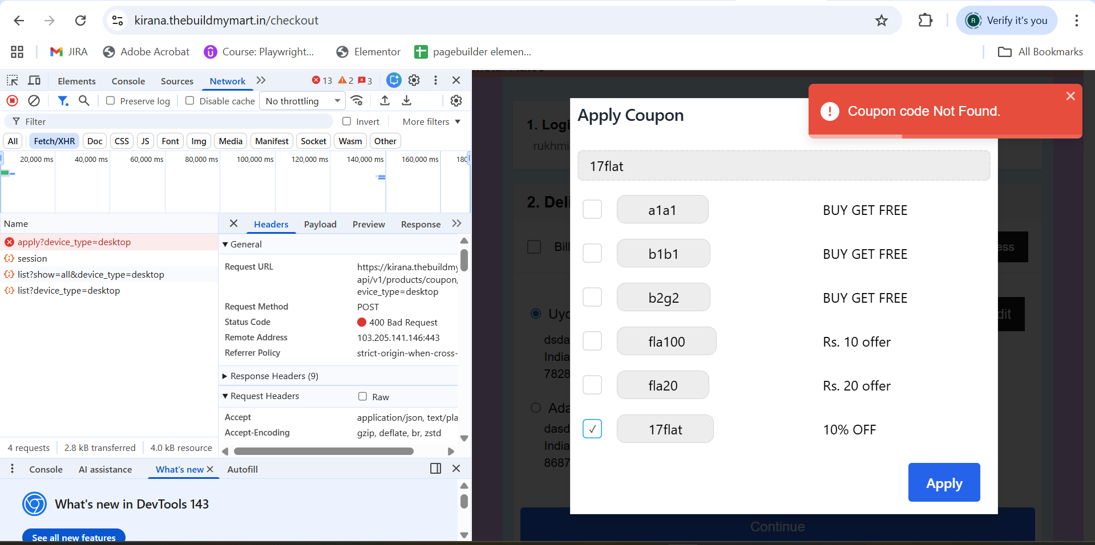Click the Apply coupon button

[944, 482]
